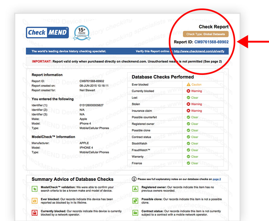Click the tagline about leading device history specialist
The height and width of the screenshot is (221, 269).
click(69, 51)
